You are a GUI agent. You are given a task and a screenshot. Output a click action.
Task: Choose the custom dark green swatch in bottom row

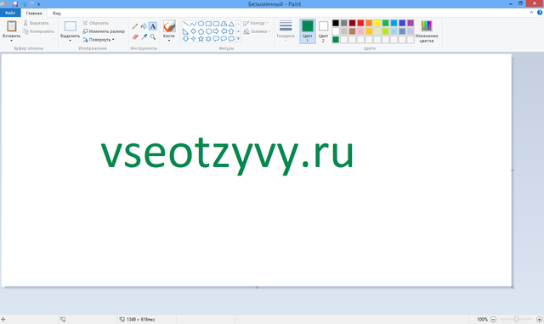(x=336, y=40)
